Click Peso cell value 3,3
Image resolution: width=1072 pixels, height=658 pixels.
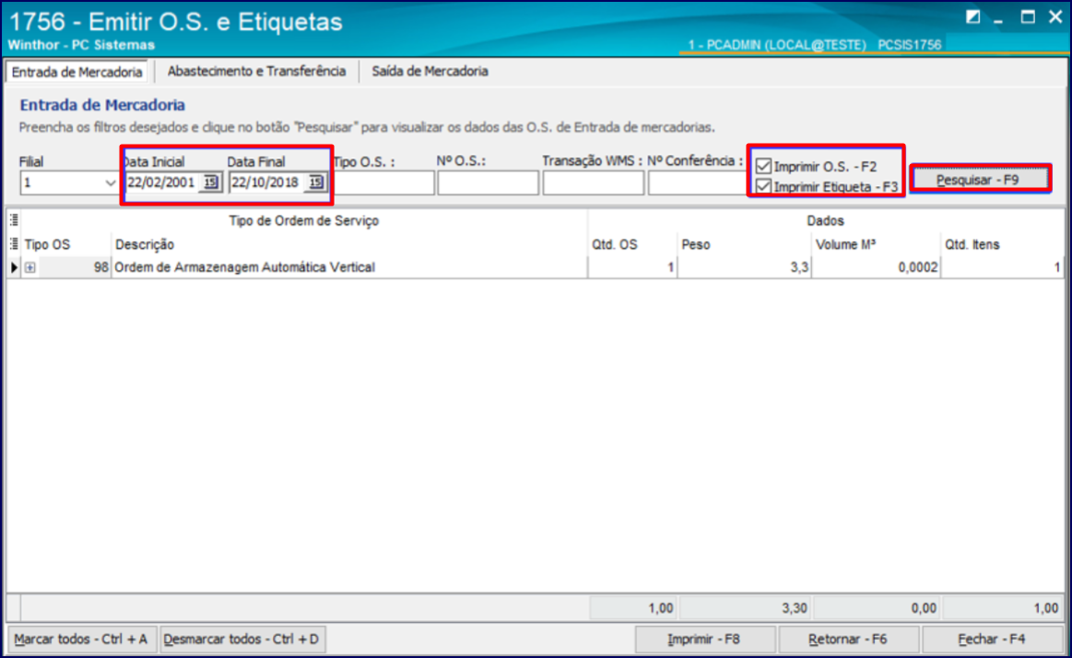[744, 267]
